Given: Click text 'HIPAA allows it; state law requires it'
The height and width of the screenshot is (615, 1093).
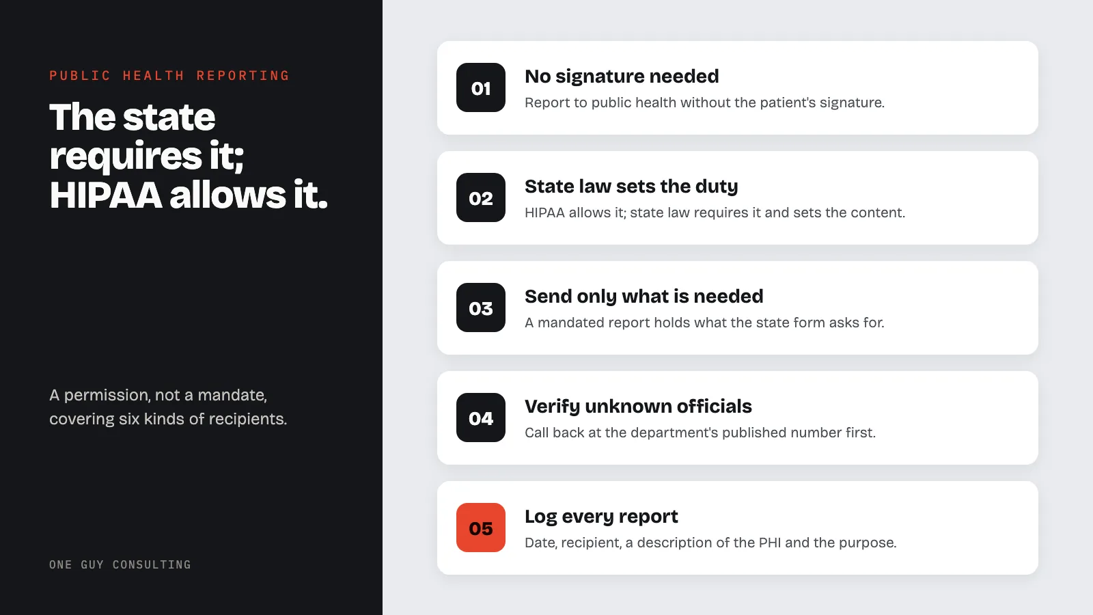Looking at the screenshot, I should (643, 213).
